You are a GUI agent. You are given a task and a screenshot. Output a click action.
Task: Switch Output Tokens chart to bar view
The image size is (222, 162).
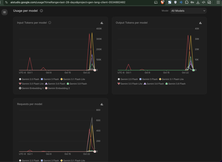pos(201,23)
